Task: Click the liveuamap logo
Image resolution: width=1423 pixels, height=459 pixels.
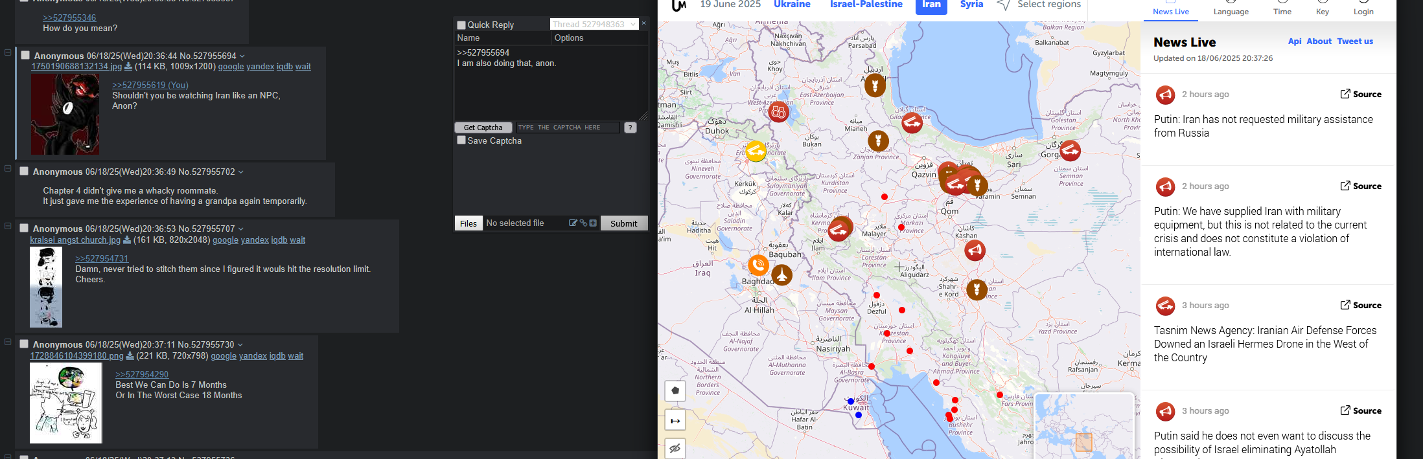Action: (x=678, y=6)
